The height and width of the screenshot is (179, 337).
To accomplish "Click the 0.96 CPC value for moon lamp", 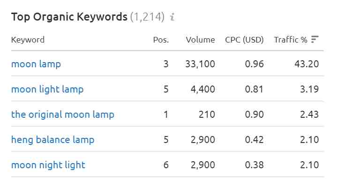I will (x=254, y=64).
